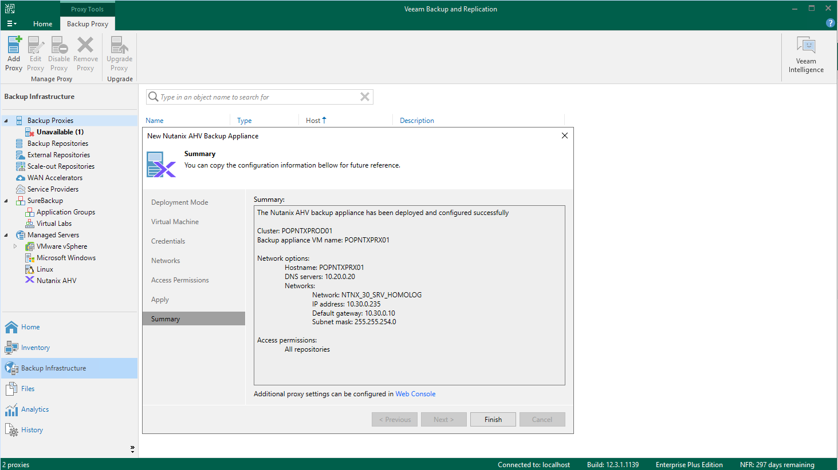
Task: Click inside the Summary text box
Action: pos(410,295)
